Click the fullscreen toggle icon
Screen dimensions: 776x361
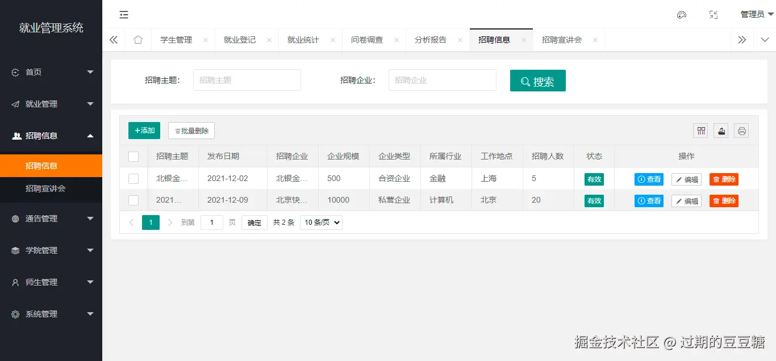(714, 14)
